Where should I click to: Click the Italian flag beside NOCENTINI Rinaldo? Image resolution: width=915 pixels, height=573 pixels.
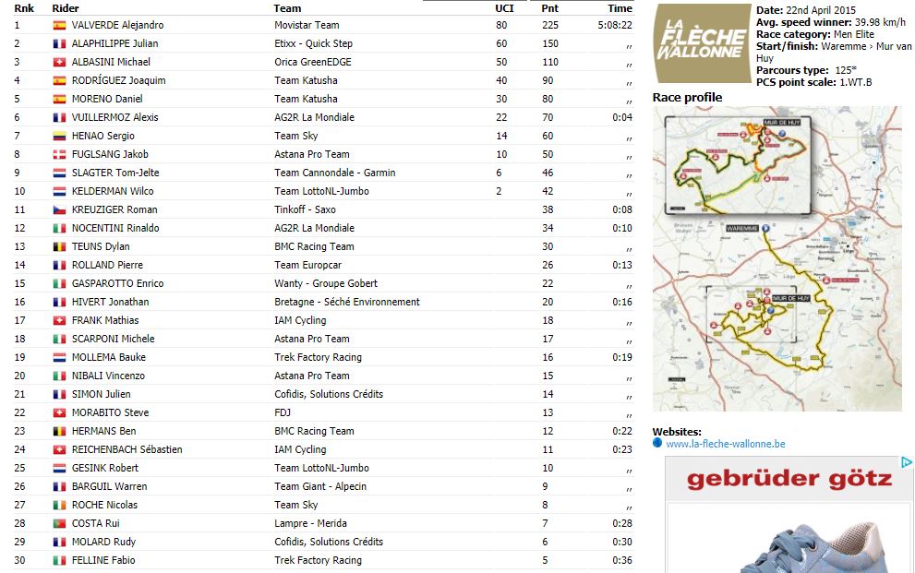click(59, 229)
